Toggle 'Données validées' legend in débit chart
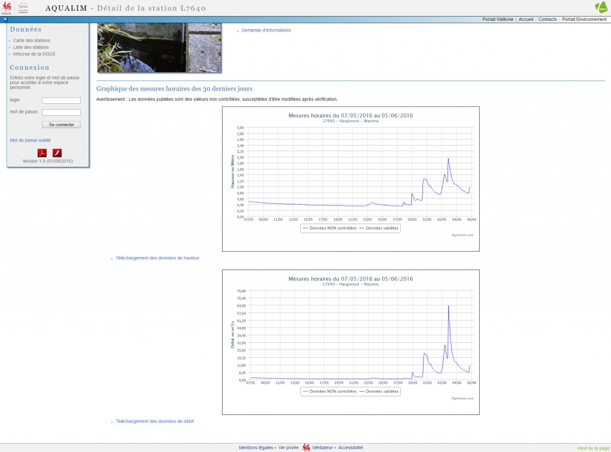611x452 pixels. click(382, 391)
